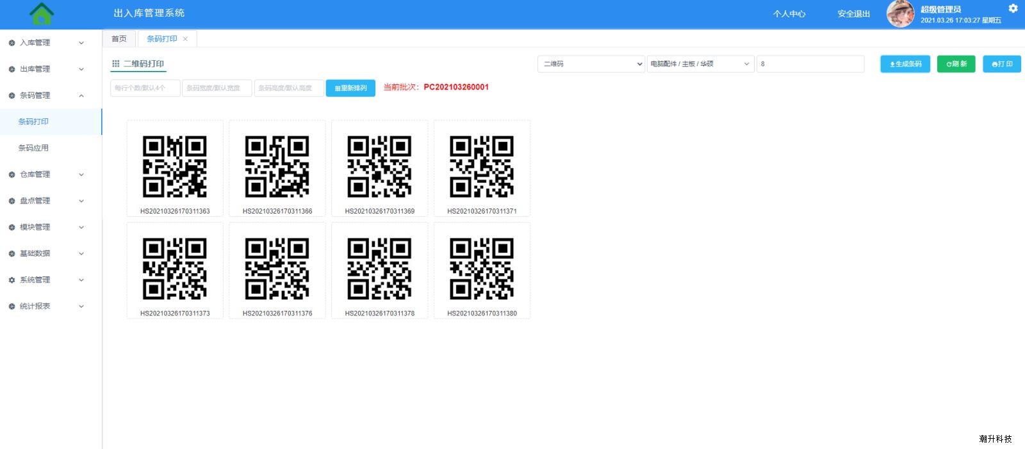Screen dimensions: 1025x449
Task: Click the green house logo icon
Action: pos(42,13)
